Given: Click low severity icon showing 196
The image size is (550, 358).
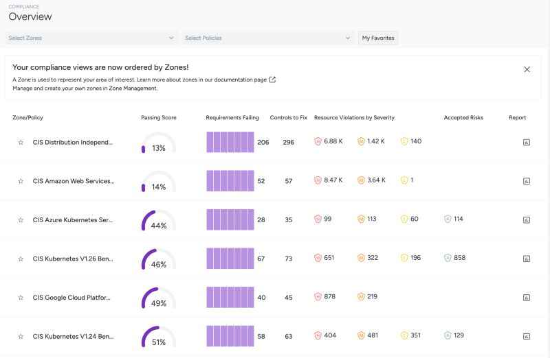Looking at the screenshot, I should tap(404, 258).
